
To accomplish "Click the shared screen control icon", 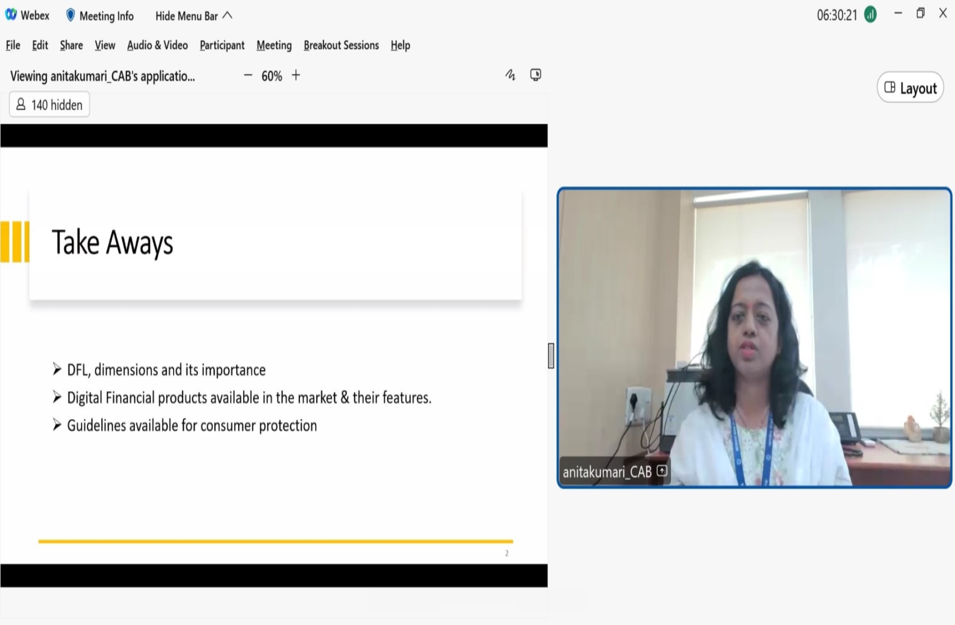I will coord(535,75).
